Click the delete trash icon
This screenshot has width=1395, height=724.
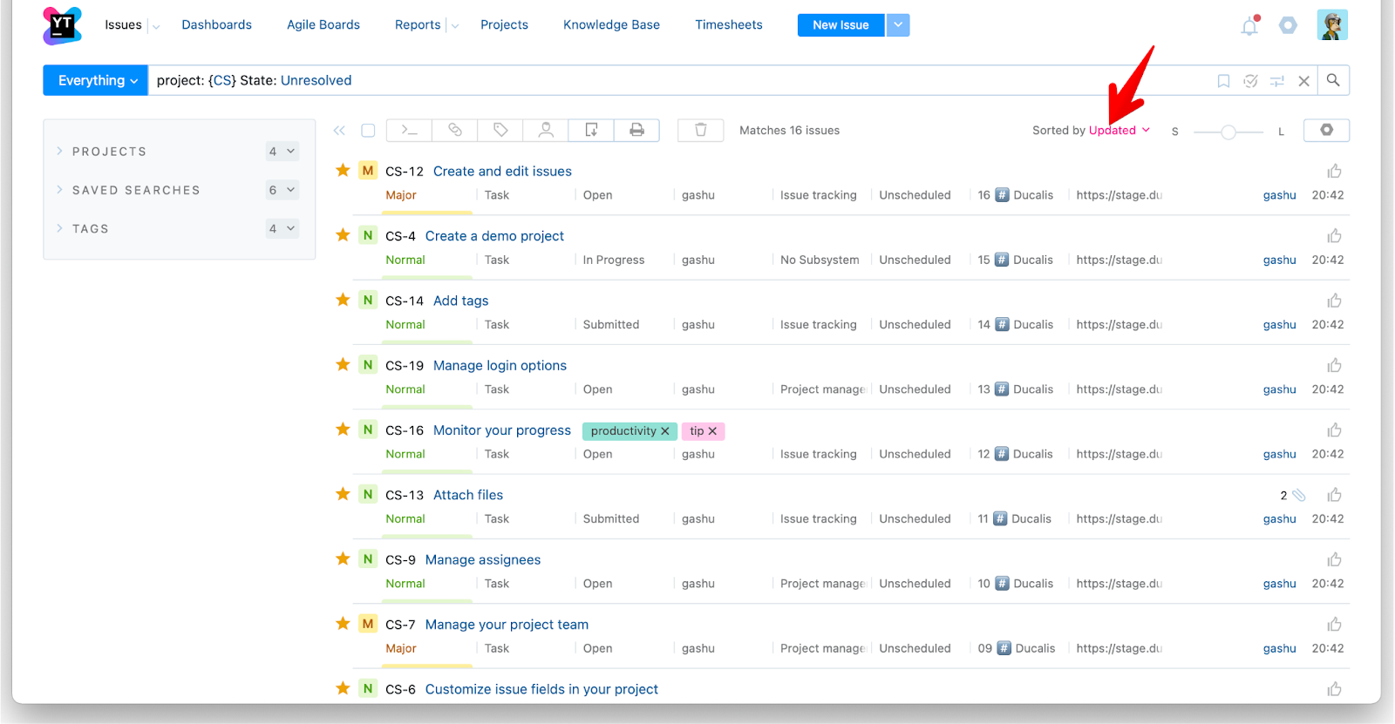tap(700, 130)
